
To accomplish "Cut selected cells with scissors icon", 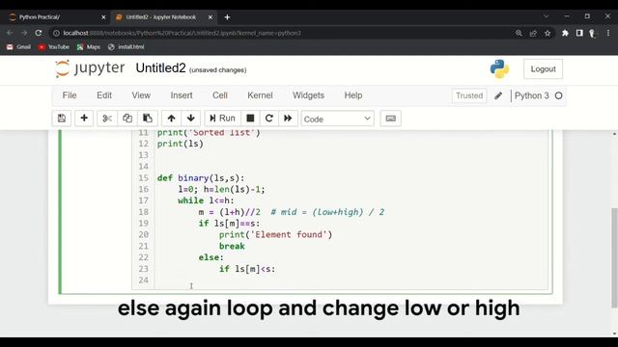I will point(107,119).
